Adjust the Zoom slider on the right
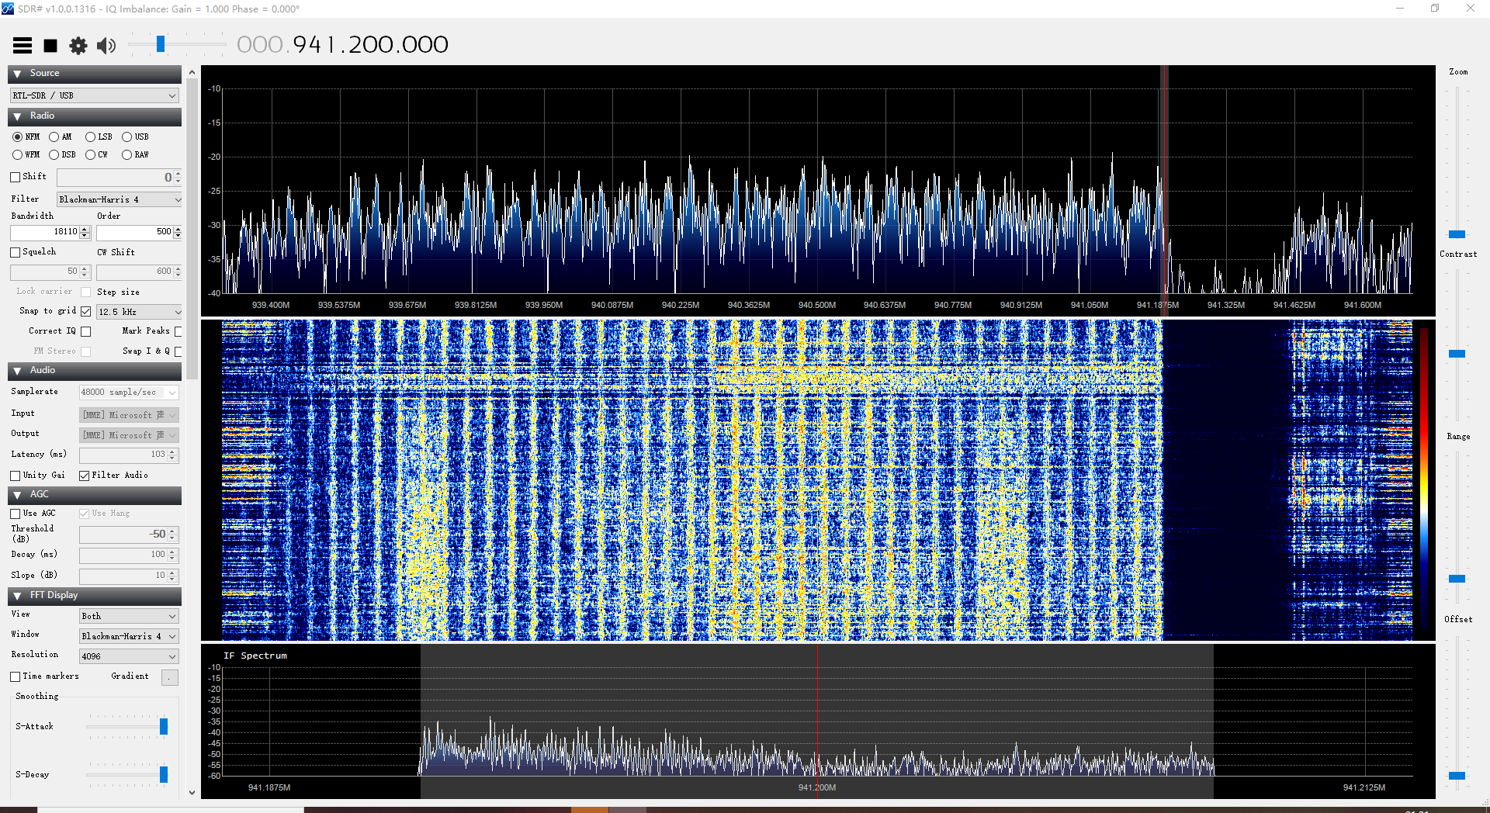This screenshot has height=813, width=1490. pos(1457,234)
